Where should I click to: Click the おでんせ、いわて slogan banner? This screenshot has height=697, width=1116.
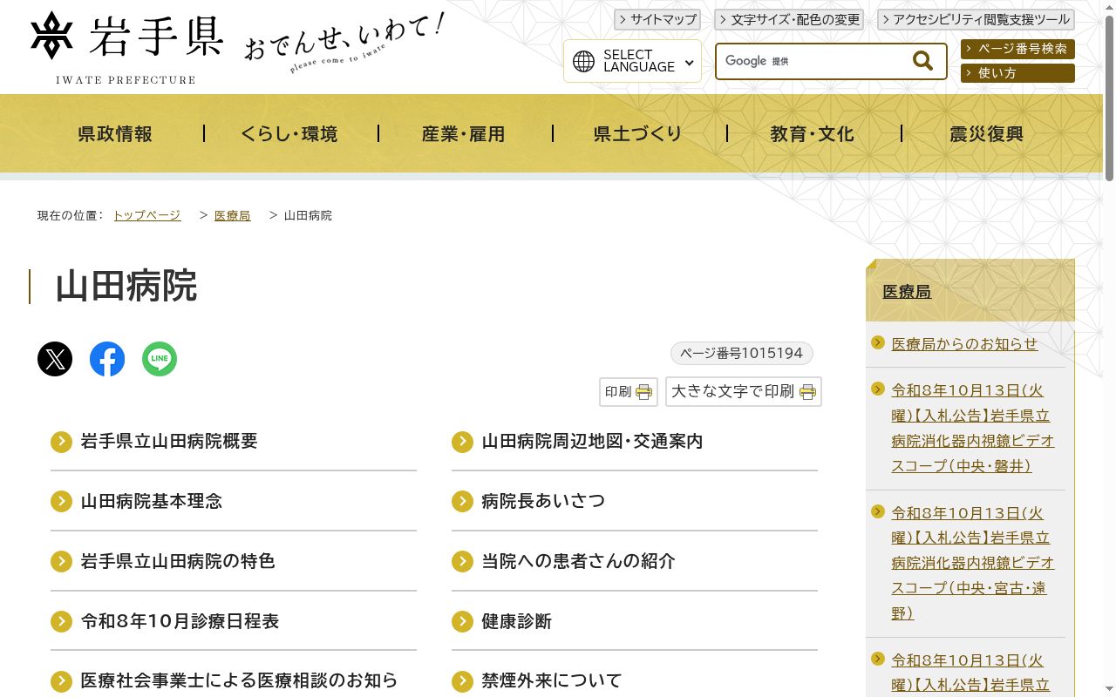click(x=344, y=42)
